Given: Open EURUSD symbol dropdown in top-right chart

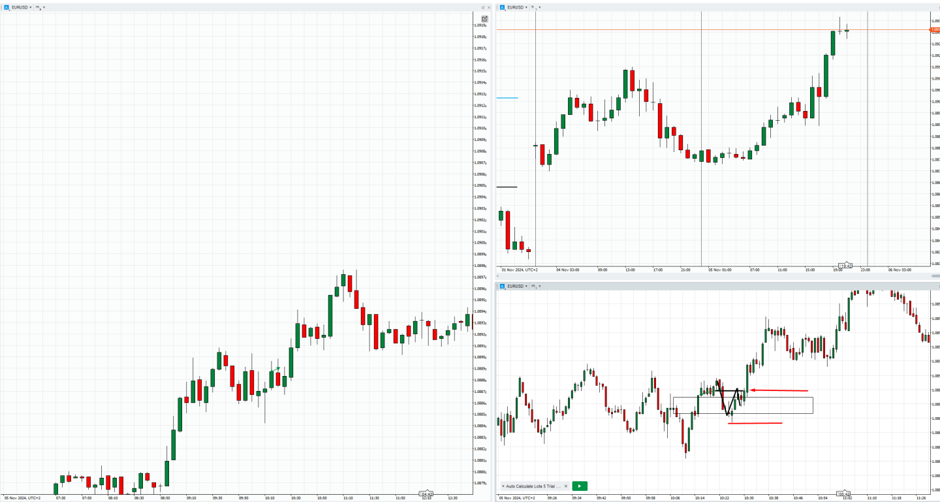Looking at the screenshot, I should point(518,7).
